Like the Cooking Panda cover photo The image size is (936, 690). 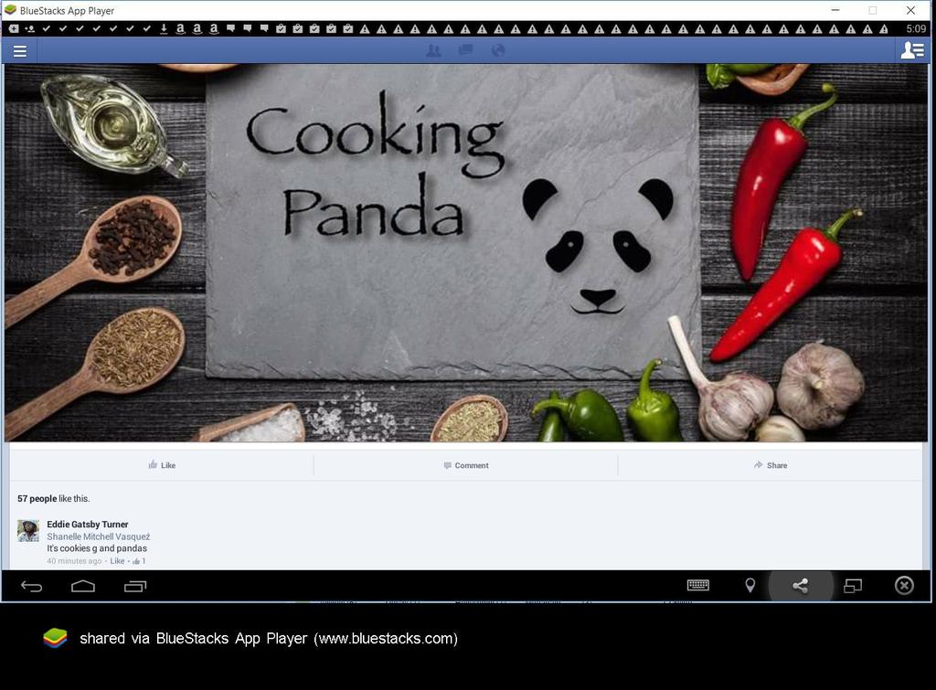162,465
